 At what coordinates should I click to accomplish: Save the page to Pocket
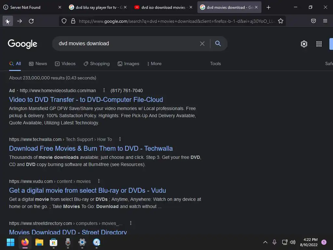tap(313, 21)
